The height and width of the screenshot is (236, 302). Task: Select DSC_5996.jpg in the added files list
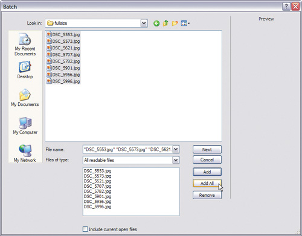pyautogui.click(x=97, y=206)
